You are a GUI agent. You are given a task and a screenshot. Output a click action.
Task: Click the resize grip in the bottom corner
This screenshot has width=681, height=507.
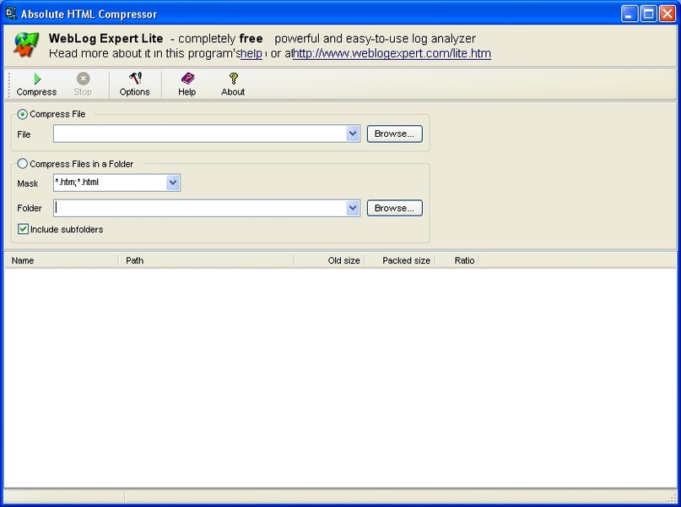(673, 497)
